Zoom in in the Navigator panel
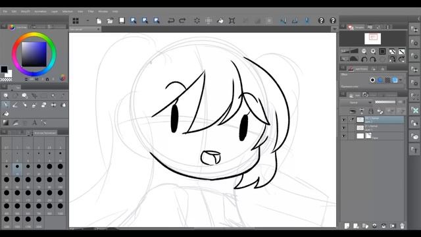This screenshot has height=237, width=421. [x=373, y=51]
